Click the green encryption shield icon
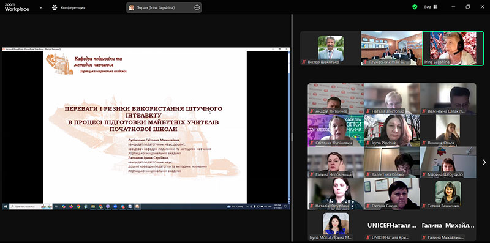This screenshot has width=490, height=243. [415, 7]
